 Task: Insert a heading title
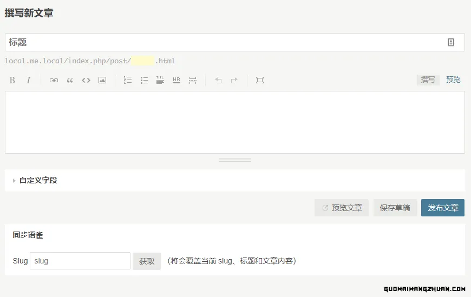click(160, 80)
